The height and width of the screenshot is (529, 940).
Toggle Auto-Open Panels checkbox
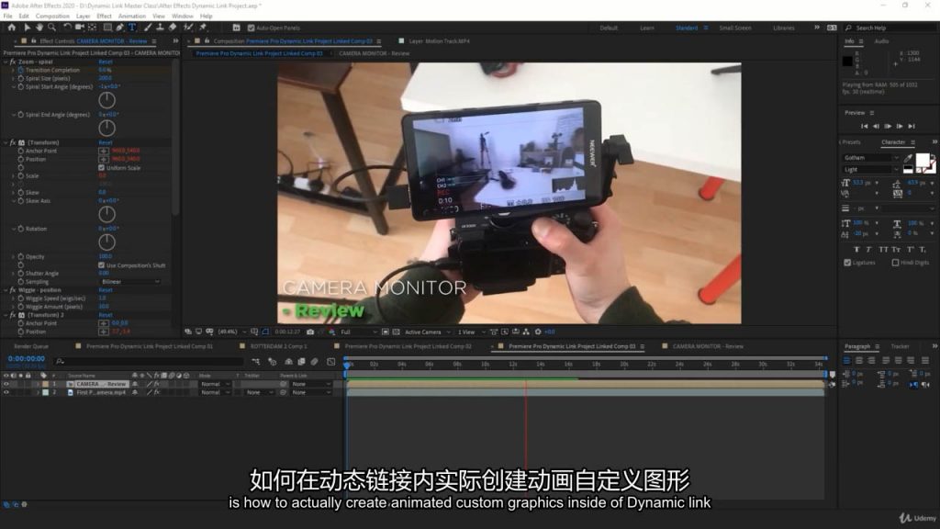click(x=252, y=28)
